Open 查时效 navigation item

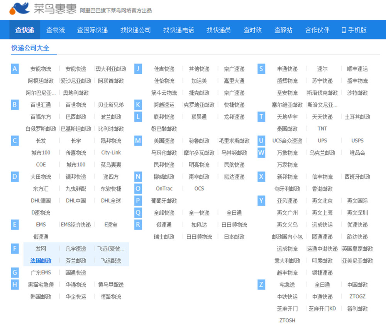pyautogui.click(x=252, y=30)
